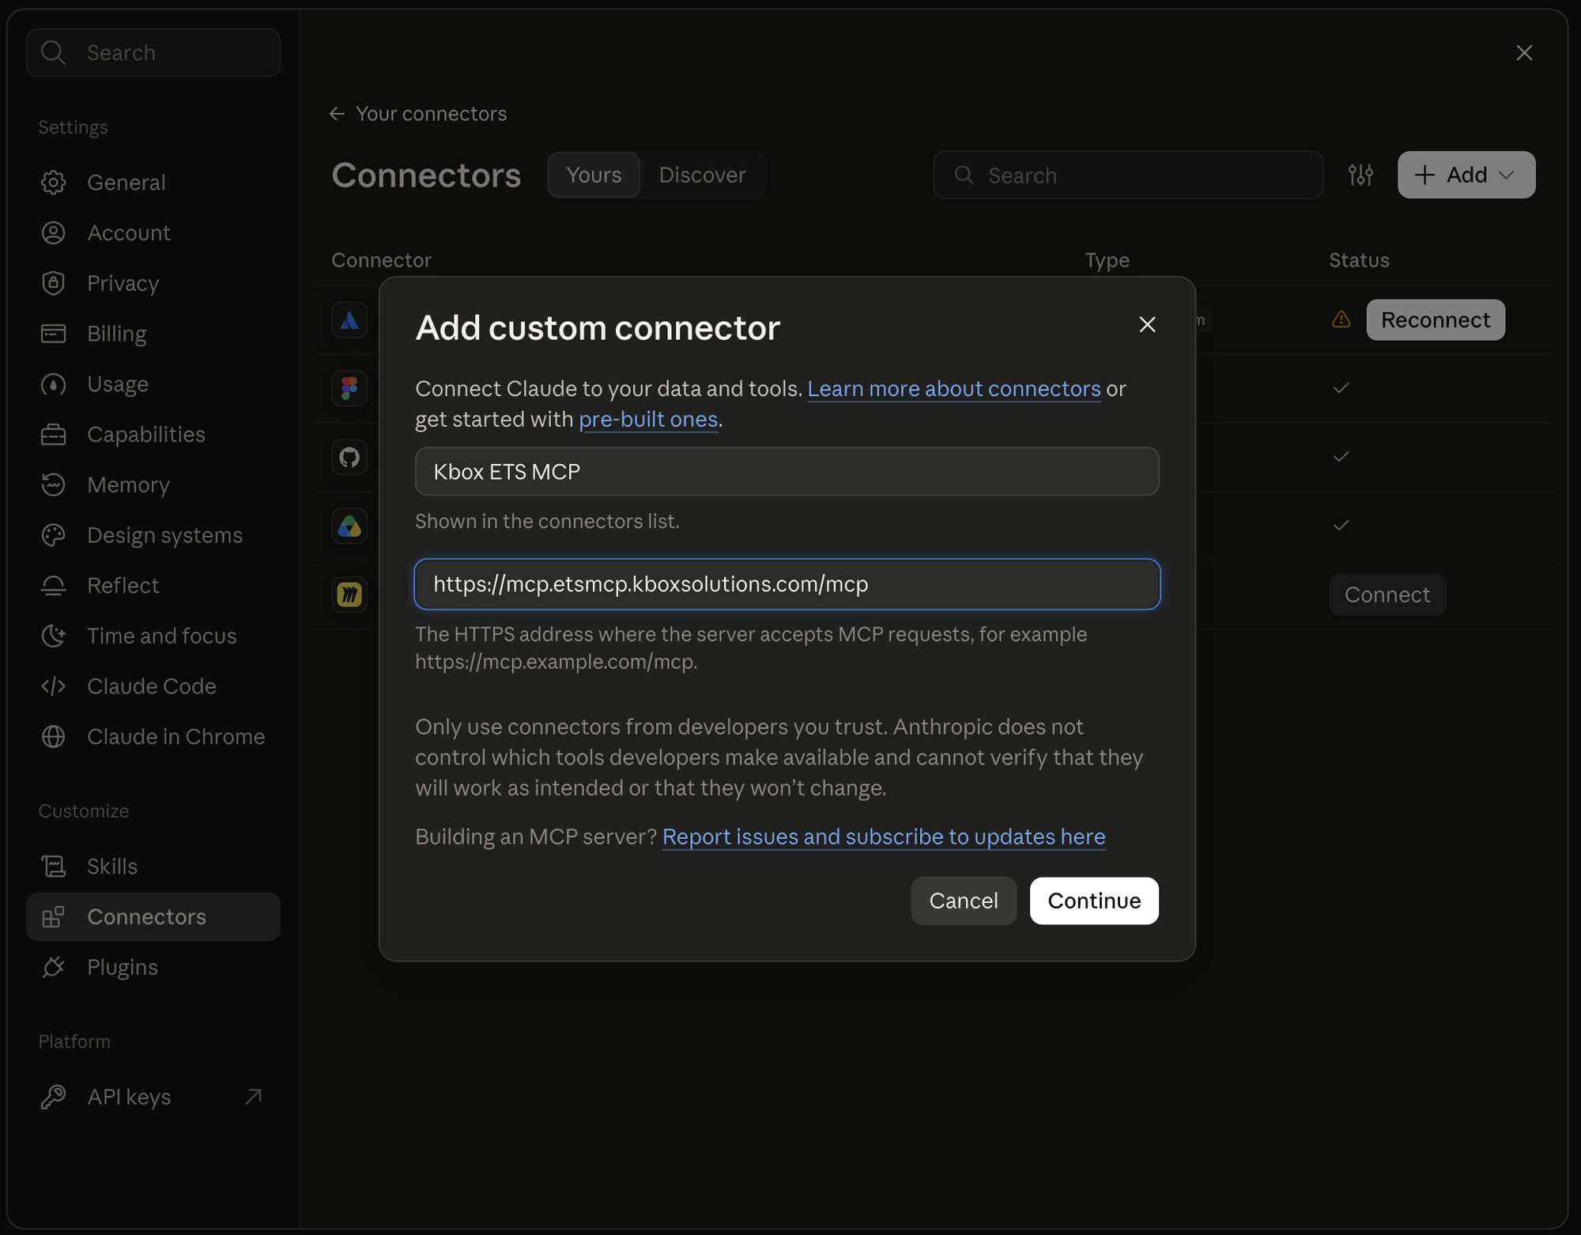Expand the Add dropdown button
Image resolution: width=1581 pixels, height=1235 pixels.
(x=1466, y=175)
